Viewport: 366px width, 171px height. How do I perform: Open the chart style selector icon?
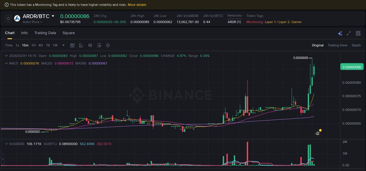(81, 45)
